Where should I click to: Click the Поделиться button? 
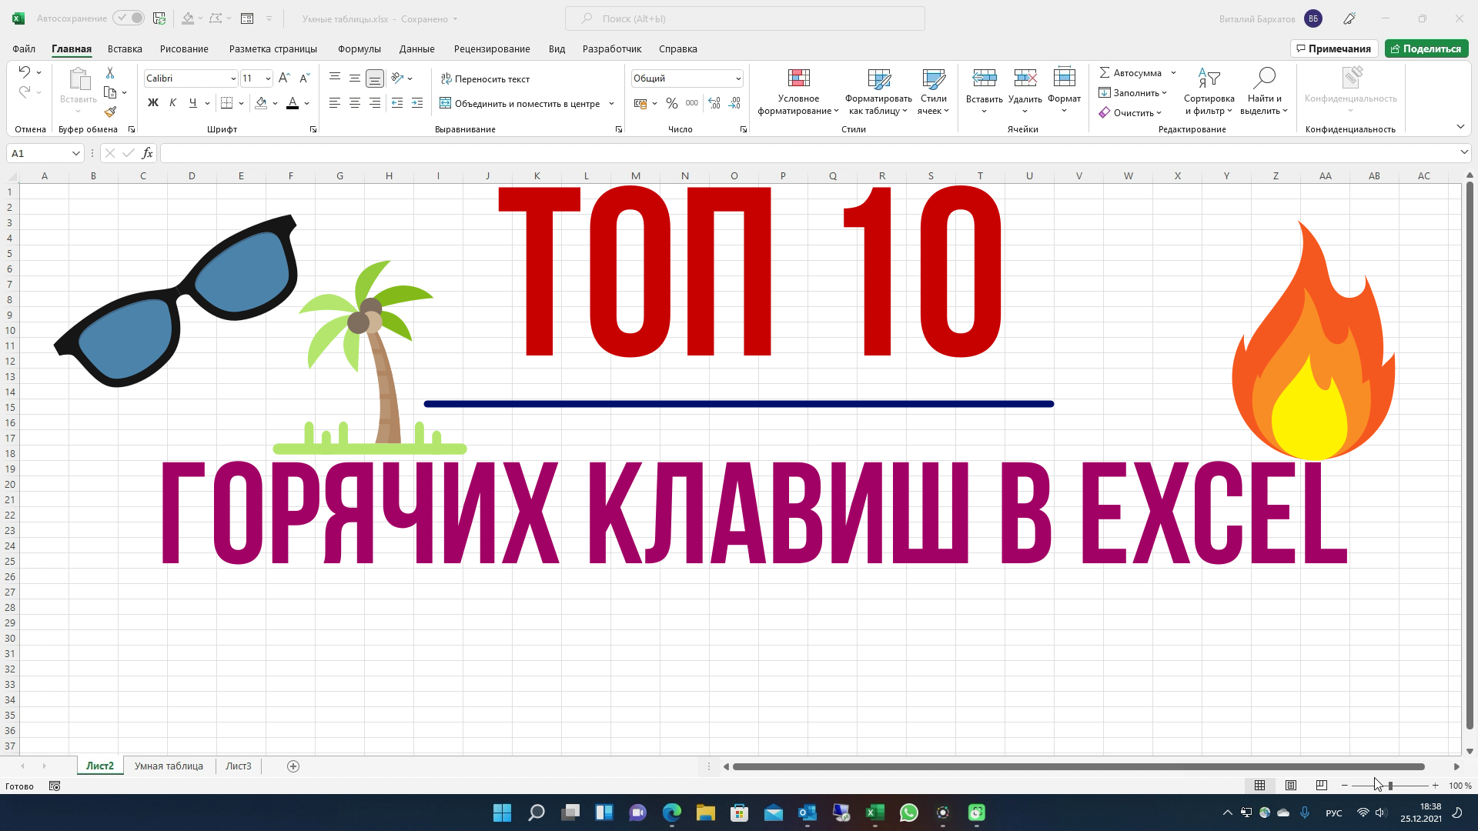click(1426, 48)
